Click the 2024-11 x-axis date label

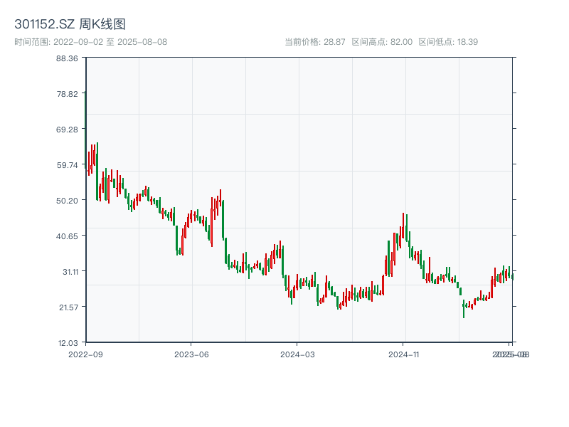pos(404,354)
